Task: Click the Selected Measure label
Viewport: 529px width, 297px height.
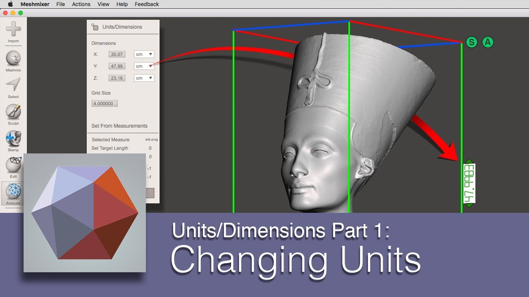Action: pyautogui.click(x=110, y=140)
